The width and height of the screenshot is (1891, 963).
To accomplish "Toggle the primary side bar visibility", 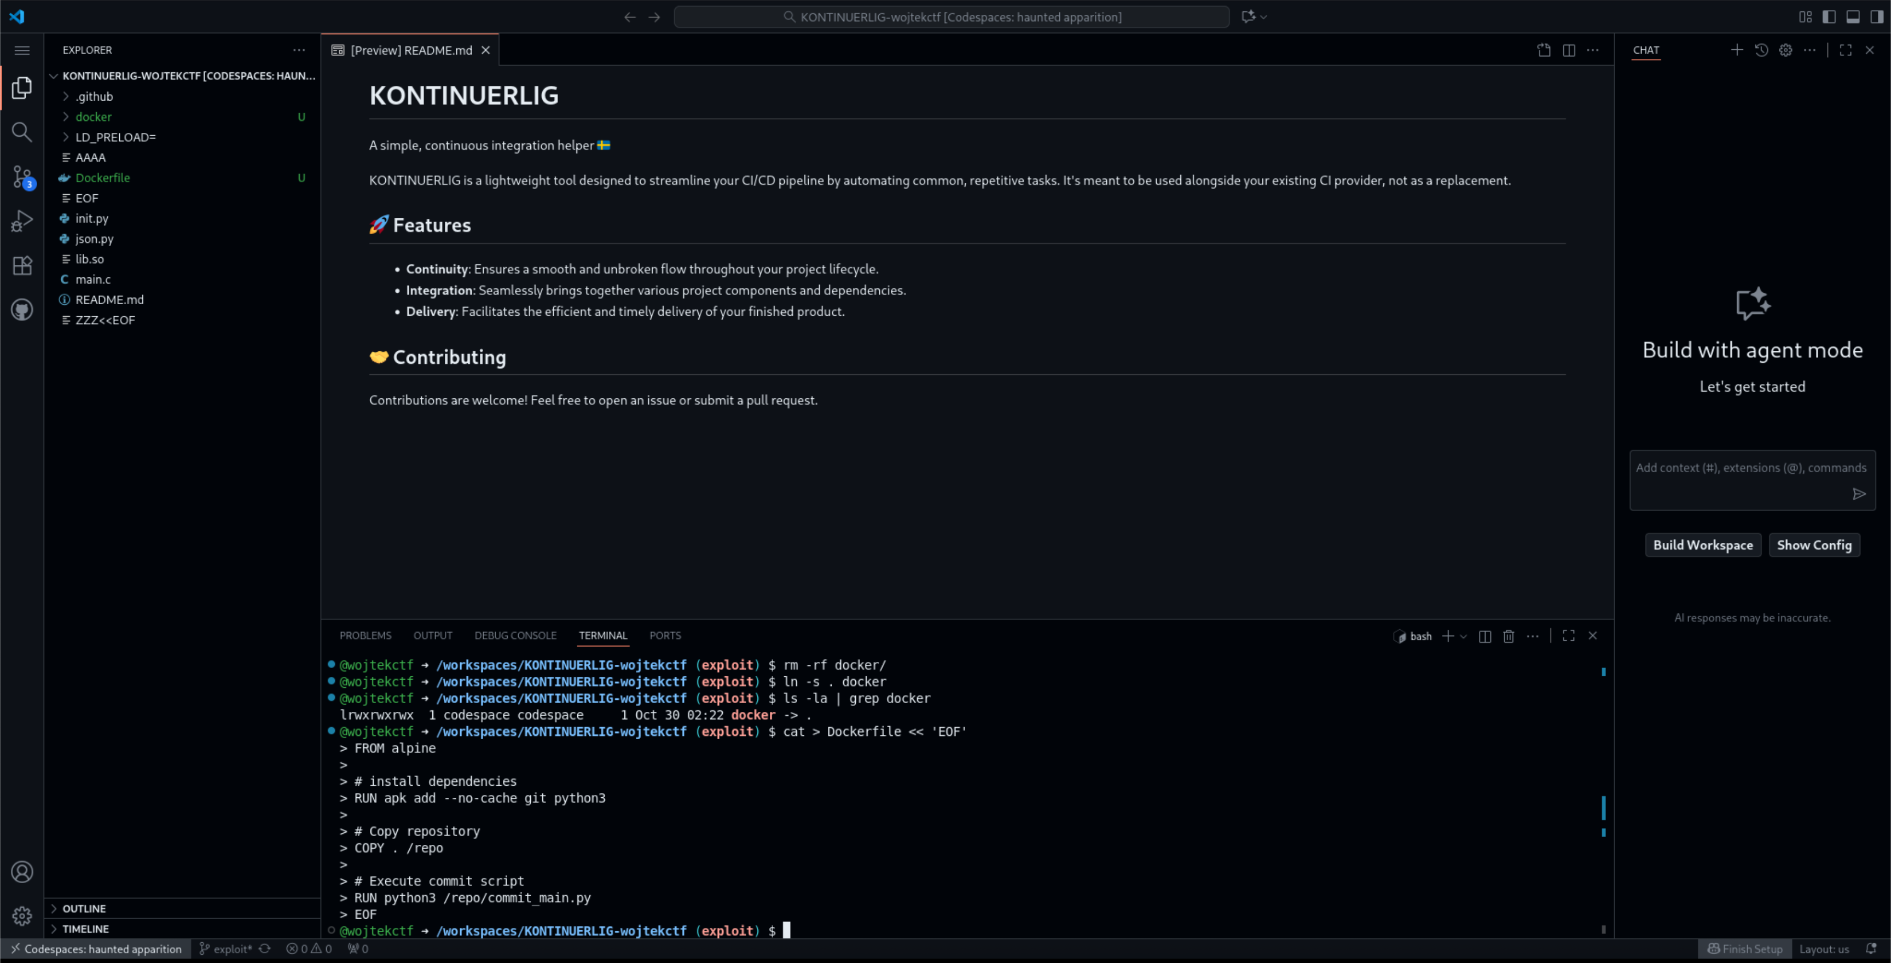I will 1829,17.
